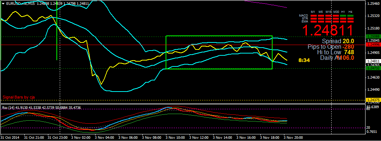The image size is (381, 141).
Task: Click the green H1 MACD signal bar
Action: (x=343, y=16)
